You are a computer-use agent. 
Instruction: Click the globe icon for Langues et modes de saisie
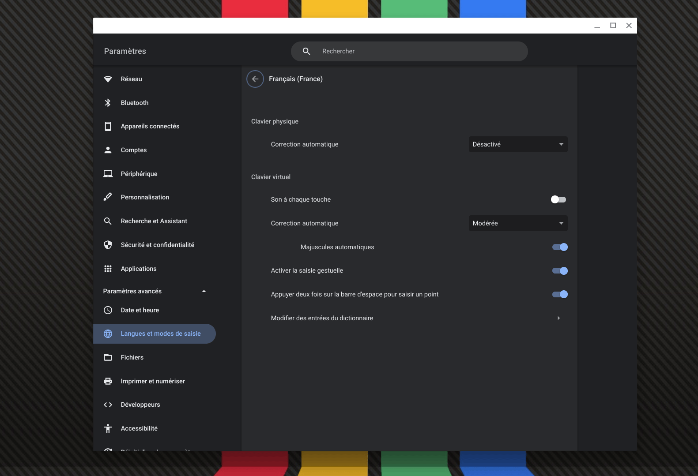[x=108, y=334]
